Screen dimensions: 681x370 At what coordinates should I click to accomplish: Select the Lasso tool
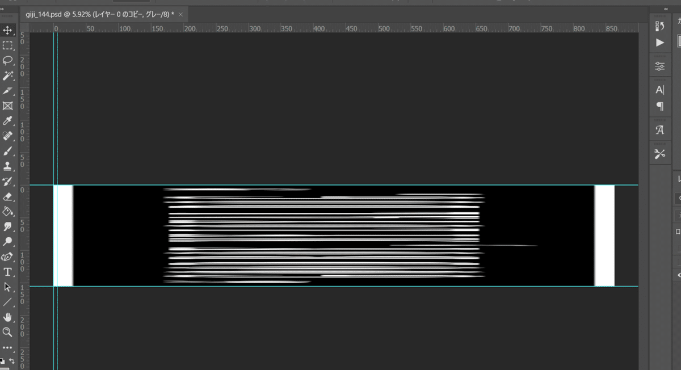click(x=8, y=60)
